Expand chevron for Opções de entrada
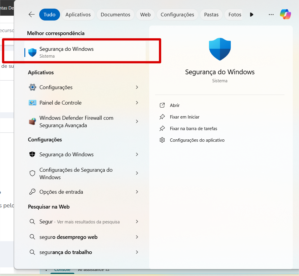 [x=137, y=192]
